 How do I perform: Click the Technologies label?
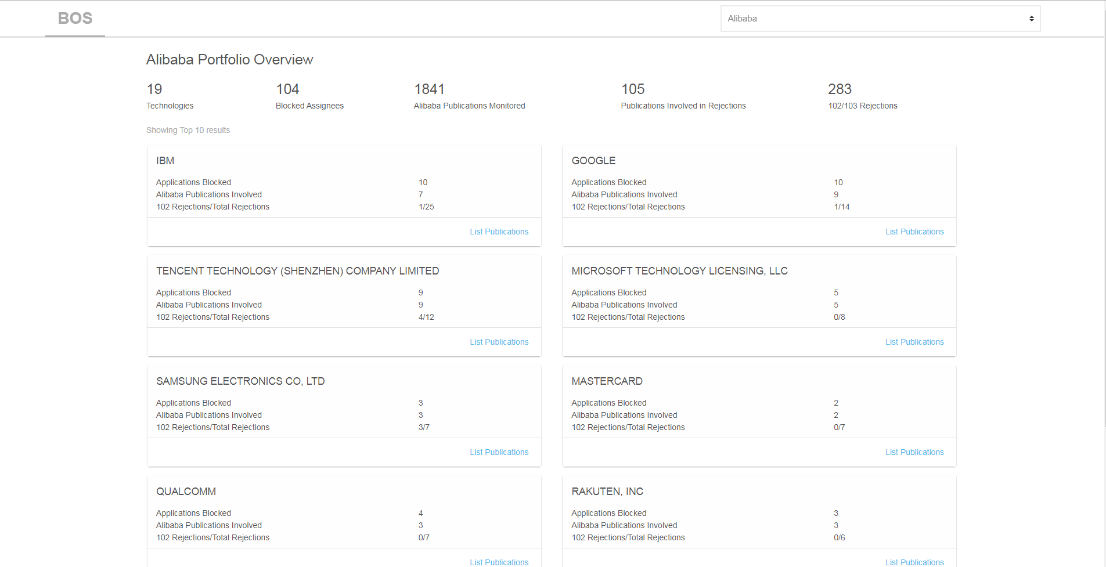170,106
